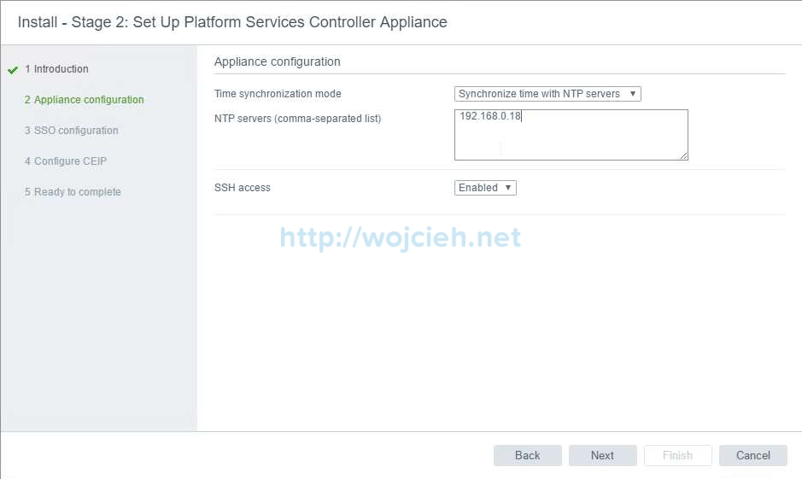Click the SSH access label
802x479 pixels.
[243, 188]
